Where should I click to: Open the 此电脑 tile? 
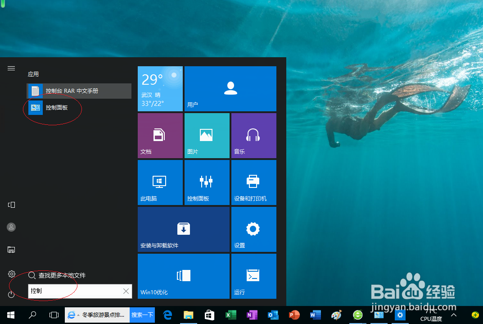(160, 183)
